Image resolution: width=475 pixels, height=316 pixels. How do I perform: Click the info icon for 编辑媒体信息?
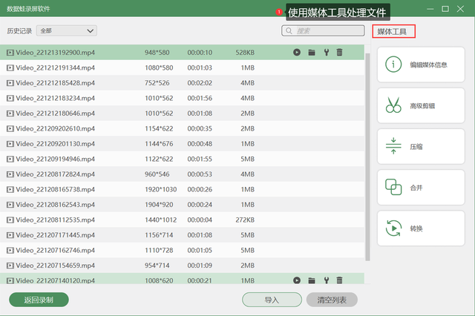click(393, 65)
